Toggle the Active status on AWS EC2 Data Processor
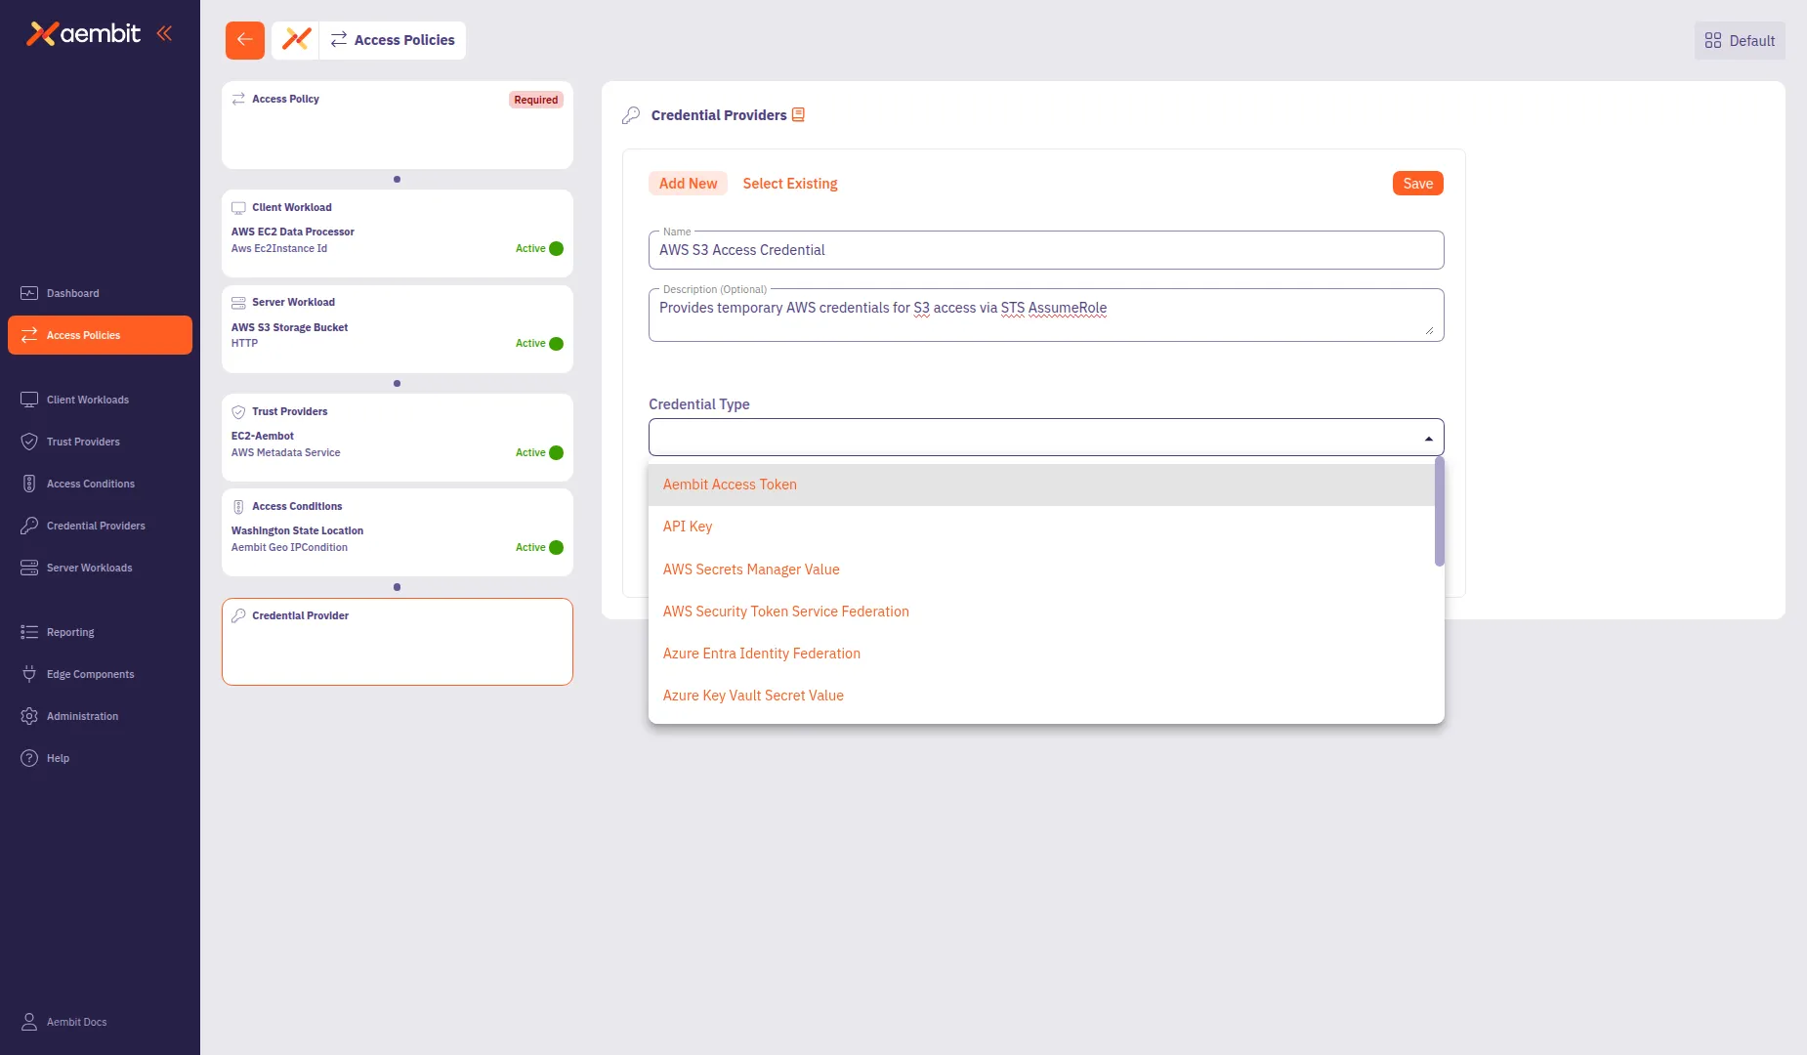 click(555, 248)
